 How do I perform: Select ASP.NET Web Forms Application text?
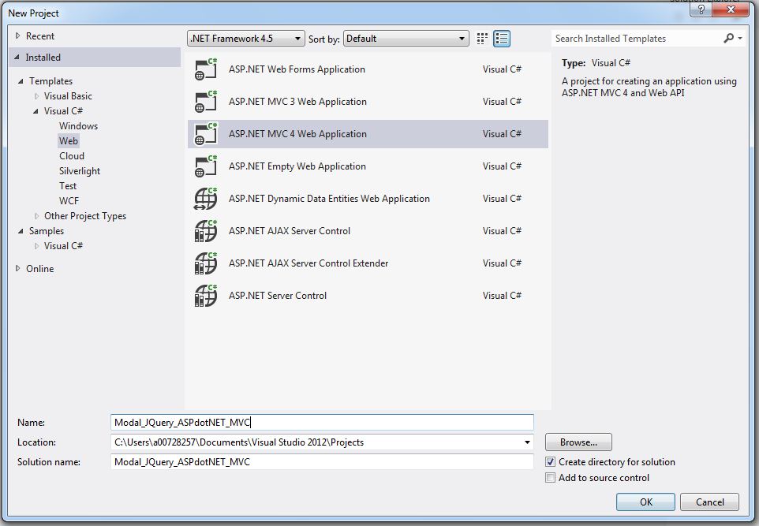click(x=297, y=69)
